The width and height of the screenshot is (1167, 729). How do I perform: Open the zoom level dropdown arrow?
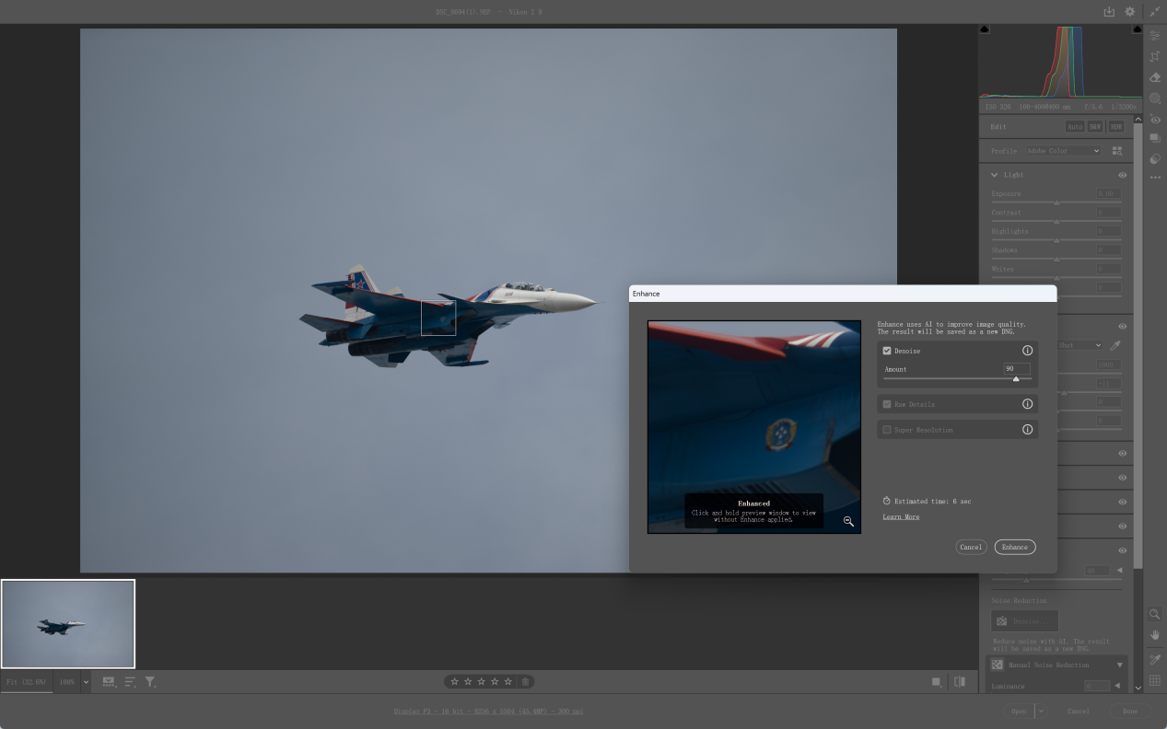point(86,682)
